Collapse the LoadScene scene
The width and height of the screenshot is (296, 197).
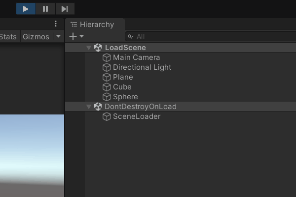click(89, 48)
